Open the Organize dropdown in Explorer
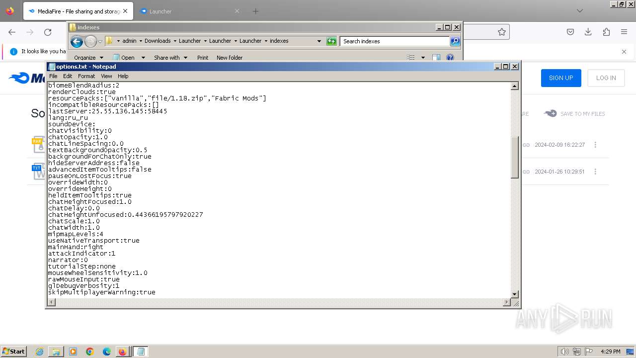Viewport: 636px width, 358px height. 88,58
